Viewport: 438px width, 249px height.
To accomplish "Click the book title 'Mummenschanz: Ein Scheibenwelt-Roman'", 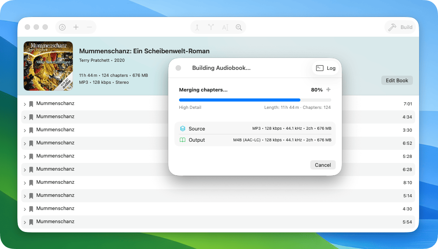I will [144, 51].
